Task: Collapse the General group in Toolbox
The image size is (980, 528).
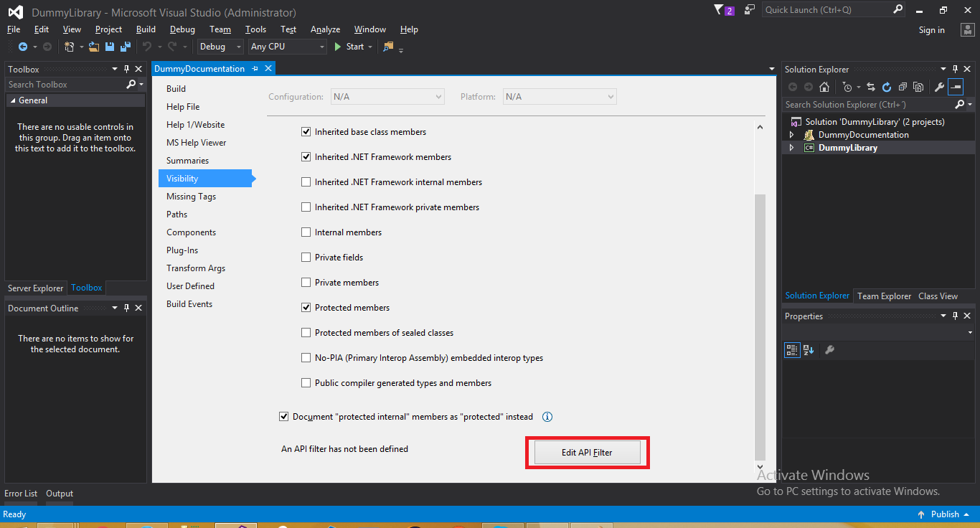Action: click(x=12, y=100)
